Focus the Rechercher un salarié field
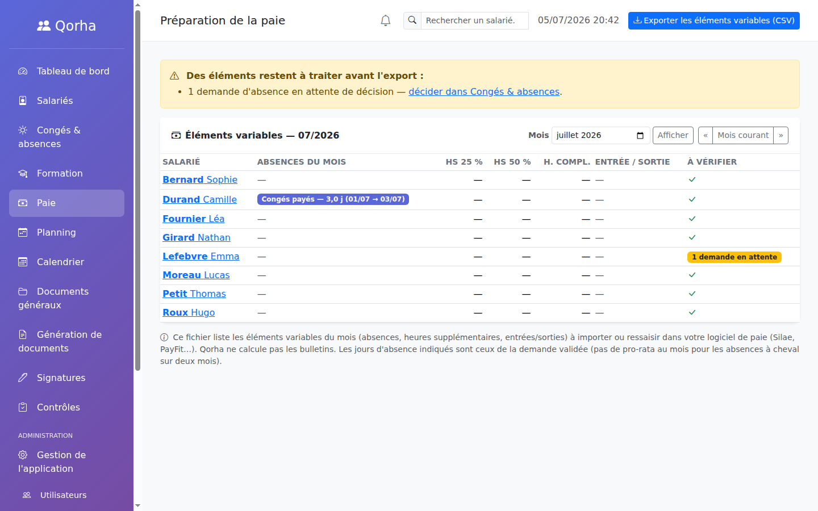 pos(474,20)
